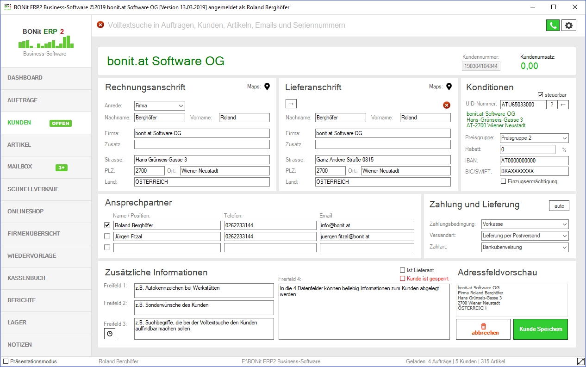Open Aufträge in the sidebar
The image size is (586, 367).
(45, 100)
